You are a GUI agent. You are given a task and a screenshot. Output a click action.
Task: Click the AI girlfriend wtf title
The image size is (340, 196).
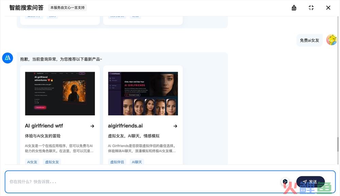44,126
